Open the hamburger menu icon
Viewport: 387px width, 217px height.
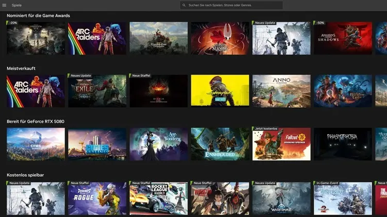coord(5,5)
